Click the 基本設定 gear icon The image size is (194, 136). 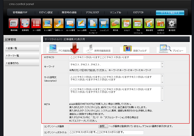(171, 23)
